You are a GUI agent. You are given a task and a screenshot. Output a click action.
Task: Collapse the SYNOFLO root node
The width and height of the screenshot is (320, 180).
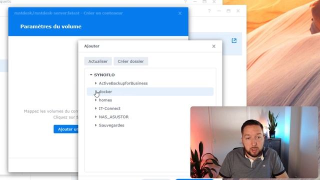coord(91,75)
